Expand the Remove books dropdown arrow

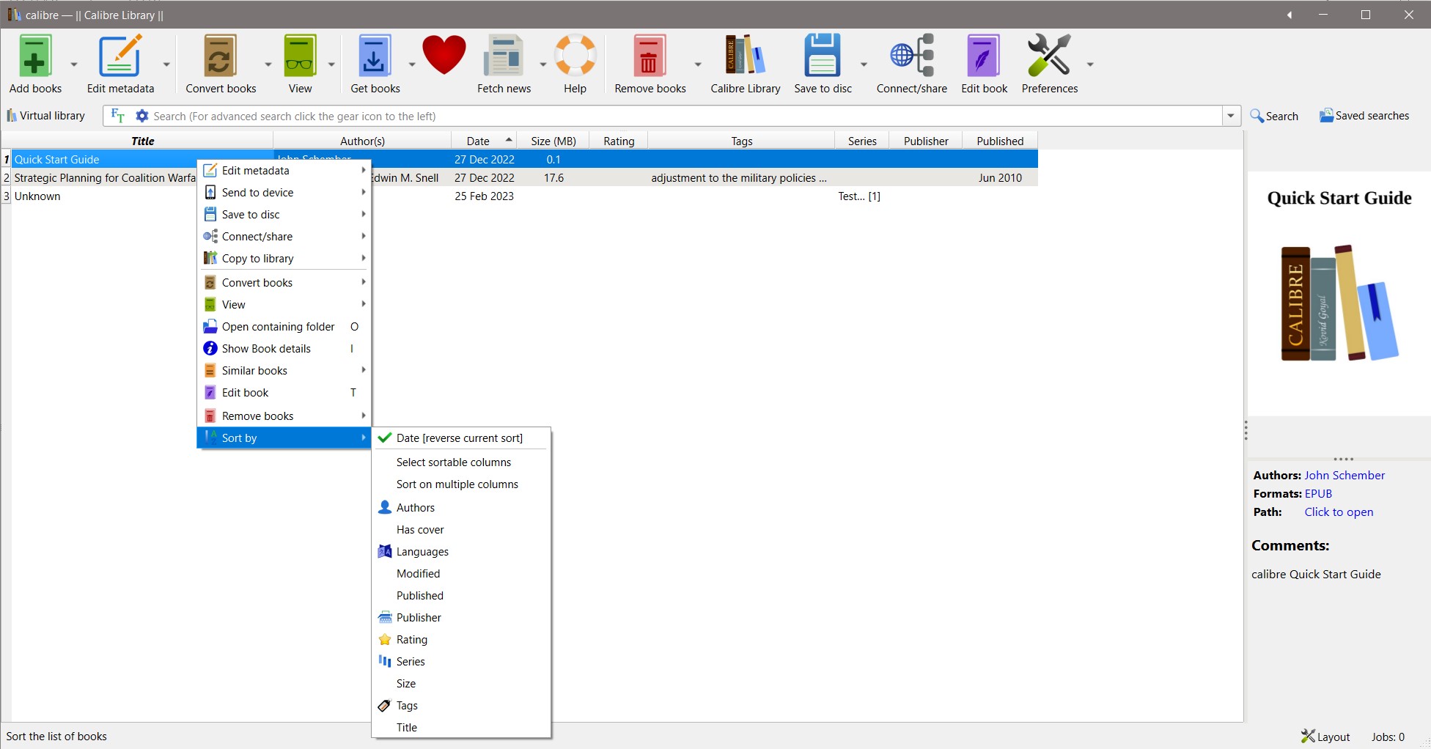pyautogui.click(x=698, y=64)
